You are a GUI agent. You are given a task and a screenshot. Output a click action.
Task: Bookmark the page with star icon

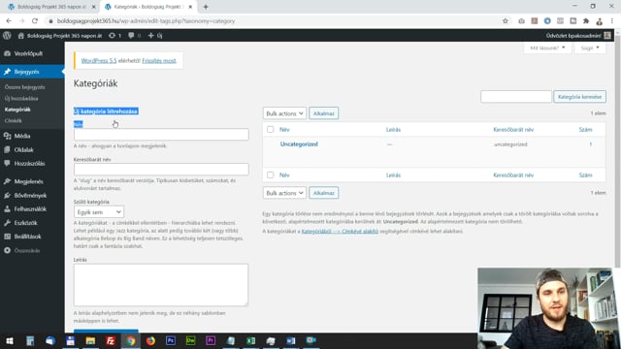click(x=505, y=21)
